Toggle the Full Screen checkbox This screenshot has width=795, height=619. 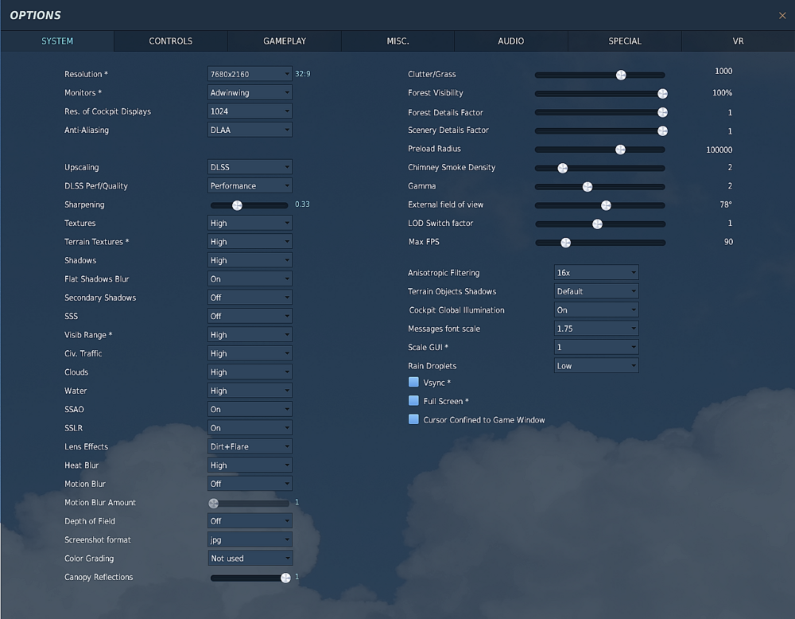(x=413, y=401)
